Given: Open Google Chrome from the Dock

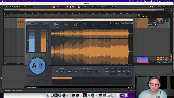Looking at the screenshot, I should click(x=68, y=95).
